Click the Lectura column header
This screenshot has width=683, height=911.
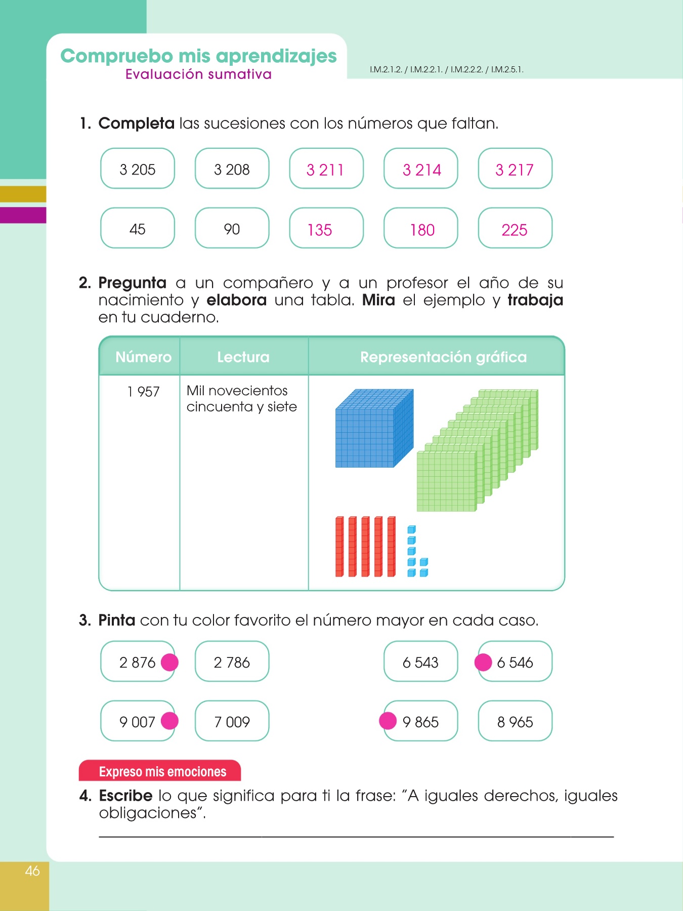click(x=243, y=357)
